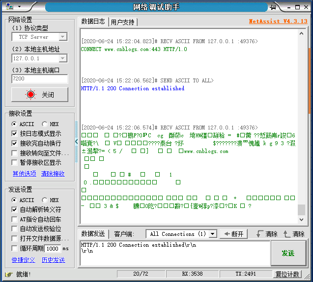
Task: Click the TX:2491 status counter
Action: [246, 274]
